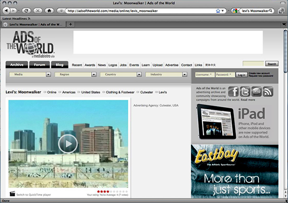
Task: Follow the Read more link
Action: tap(248, 100)
